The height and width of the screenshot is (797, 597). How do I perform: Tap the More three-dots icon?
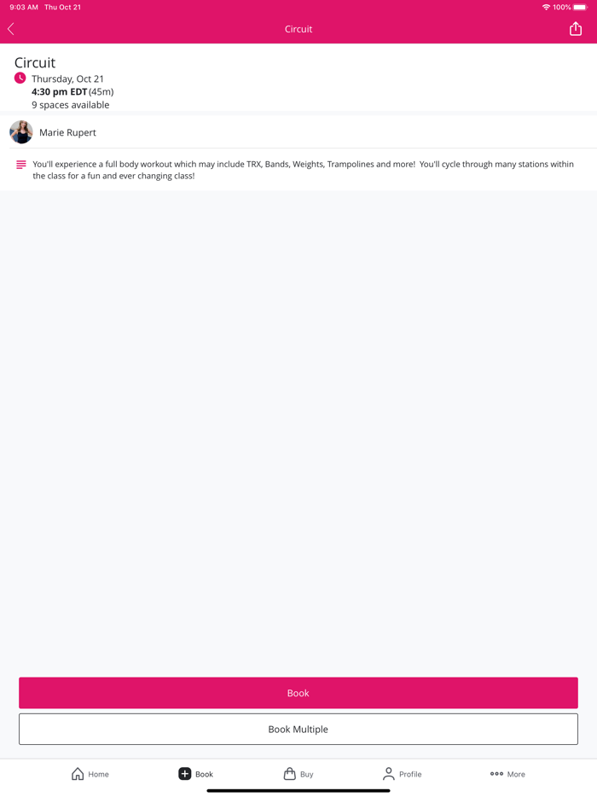coord(496,774)
